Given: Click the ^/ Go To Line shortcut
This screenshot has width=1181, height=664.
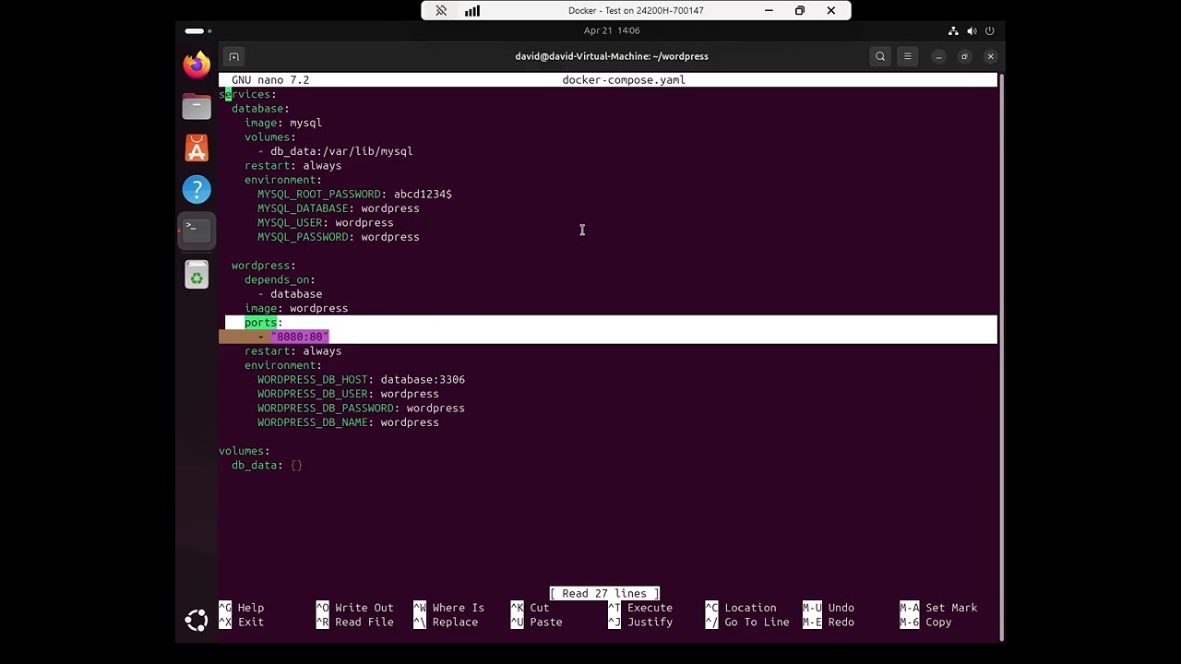Looking at the screenshot, I should click(x=747, y=622).
